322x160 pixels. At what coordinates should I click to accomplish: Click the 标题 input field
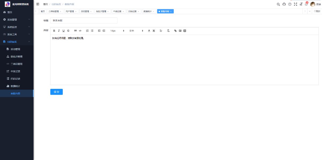pos(84,20)
